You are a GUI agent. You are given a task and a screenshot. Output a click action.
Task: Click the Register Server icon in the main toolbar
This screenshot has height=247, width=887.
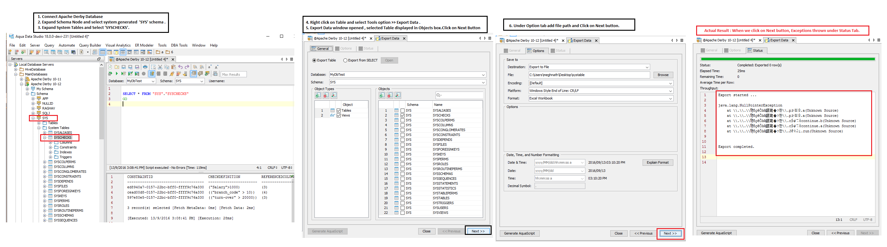(10, 52)
